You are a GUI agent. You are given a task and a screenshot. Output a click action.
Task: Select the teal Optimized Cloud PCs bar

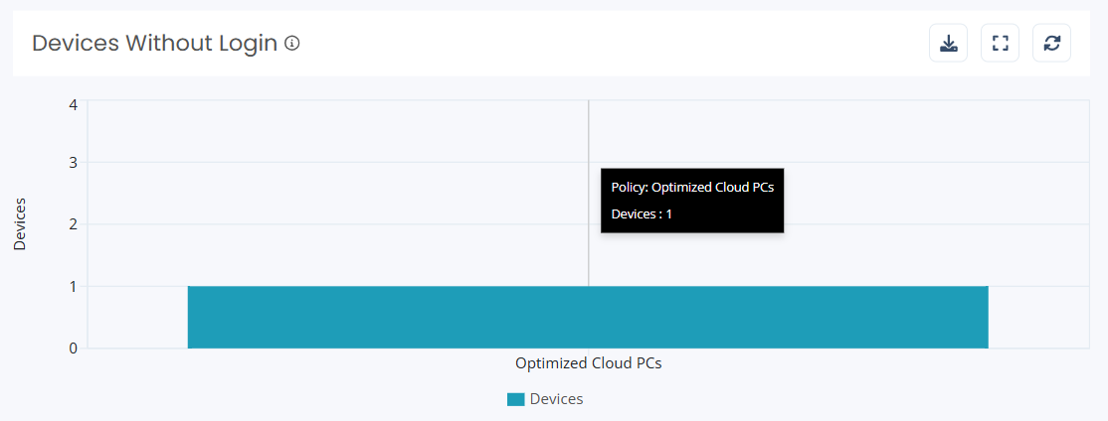click(x=588, y=318)
